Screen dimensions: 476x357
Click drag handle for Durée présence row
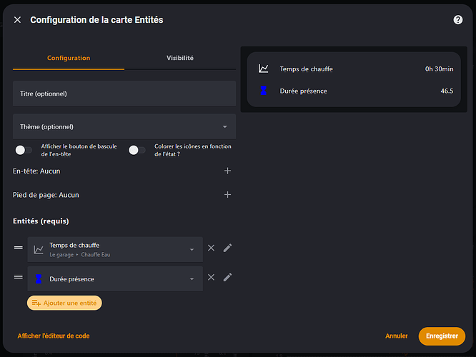coord(19,278)
